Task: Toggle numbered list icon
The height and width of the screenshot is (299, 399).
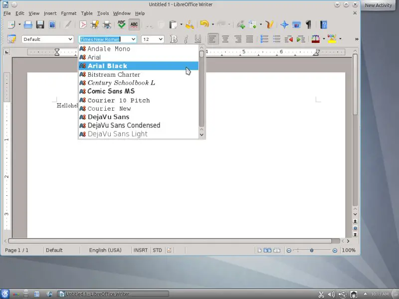Action: point(264,39)
